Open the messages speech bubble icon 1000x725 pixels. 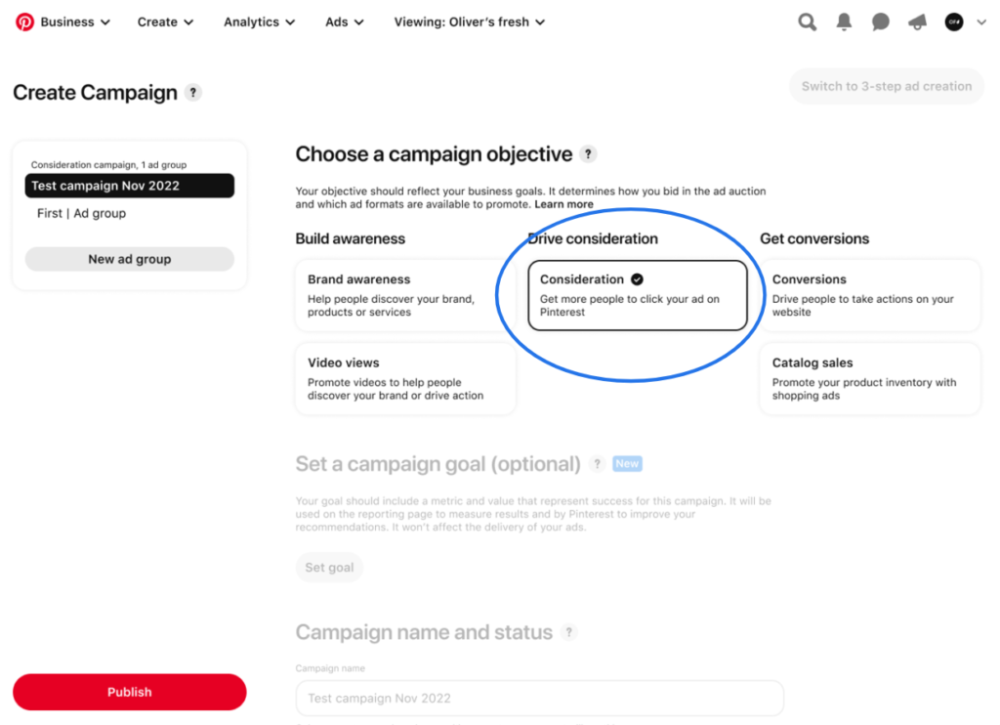[881, 22]
